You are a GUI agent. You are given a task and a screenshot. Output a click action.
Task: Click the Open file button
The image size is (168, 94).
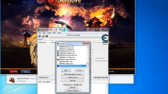[x=73, y=81]
